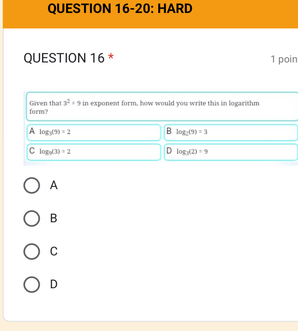The width and height of the screenshot is (298, 331).
Task: Choose the radio button for answer C
Action: click(32, 251)
